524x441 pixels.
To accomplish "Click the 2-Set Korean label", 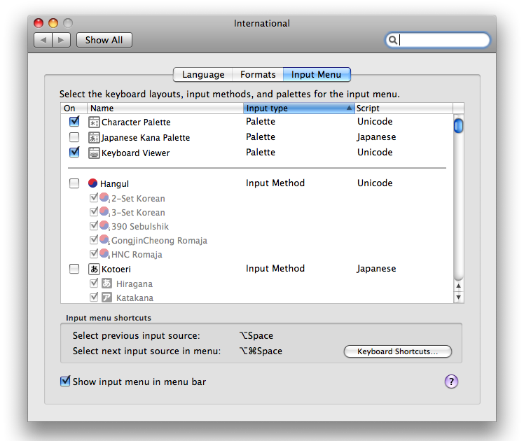I will click(138, 198).
